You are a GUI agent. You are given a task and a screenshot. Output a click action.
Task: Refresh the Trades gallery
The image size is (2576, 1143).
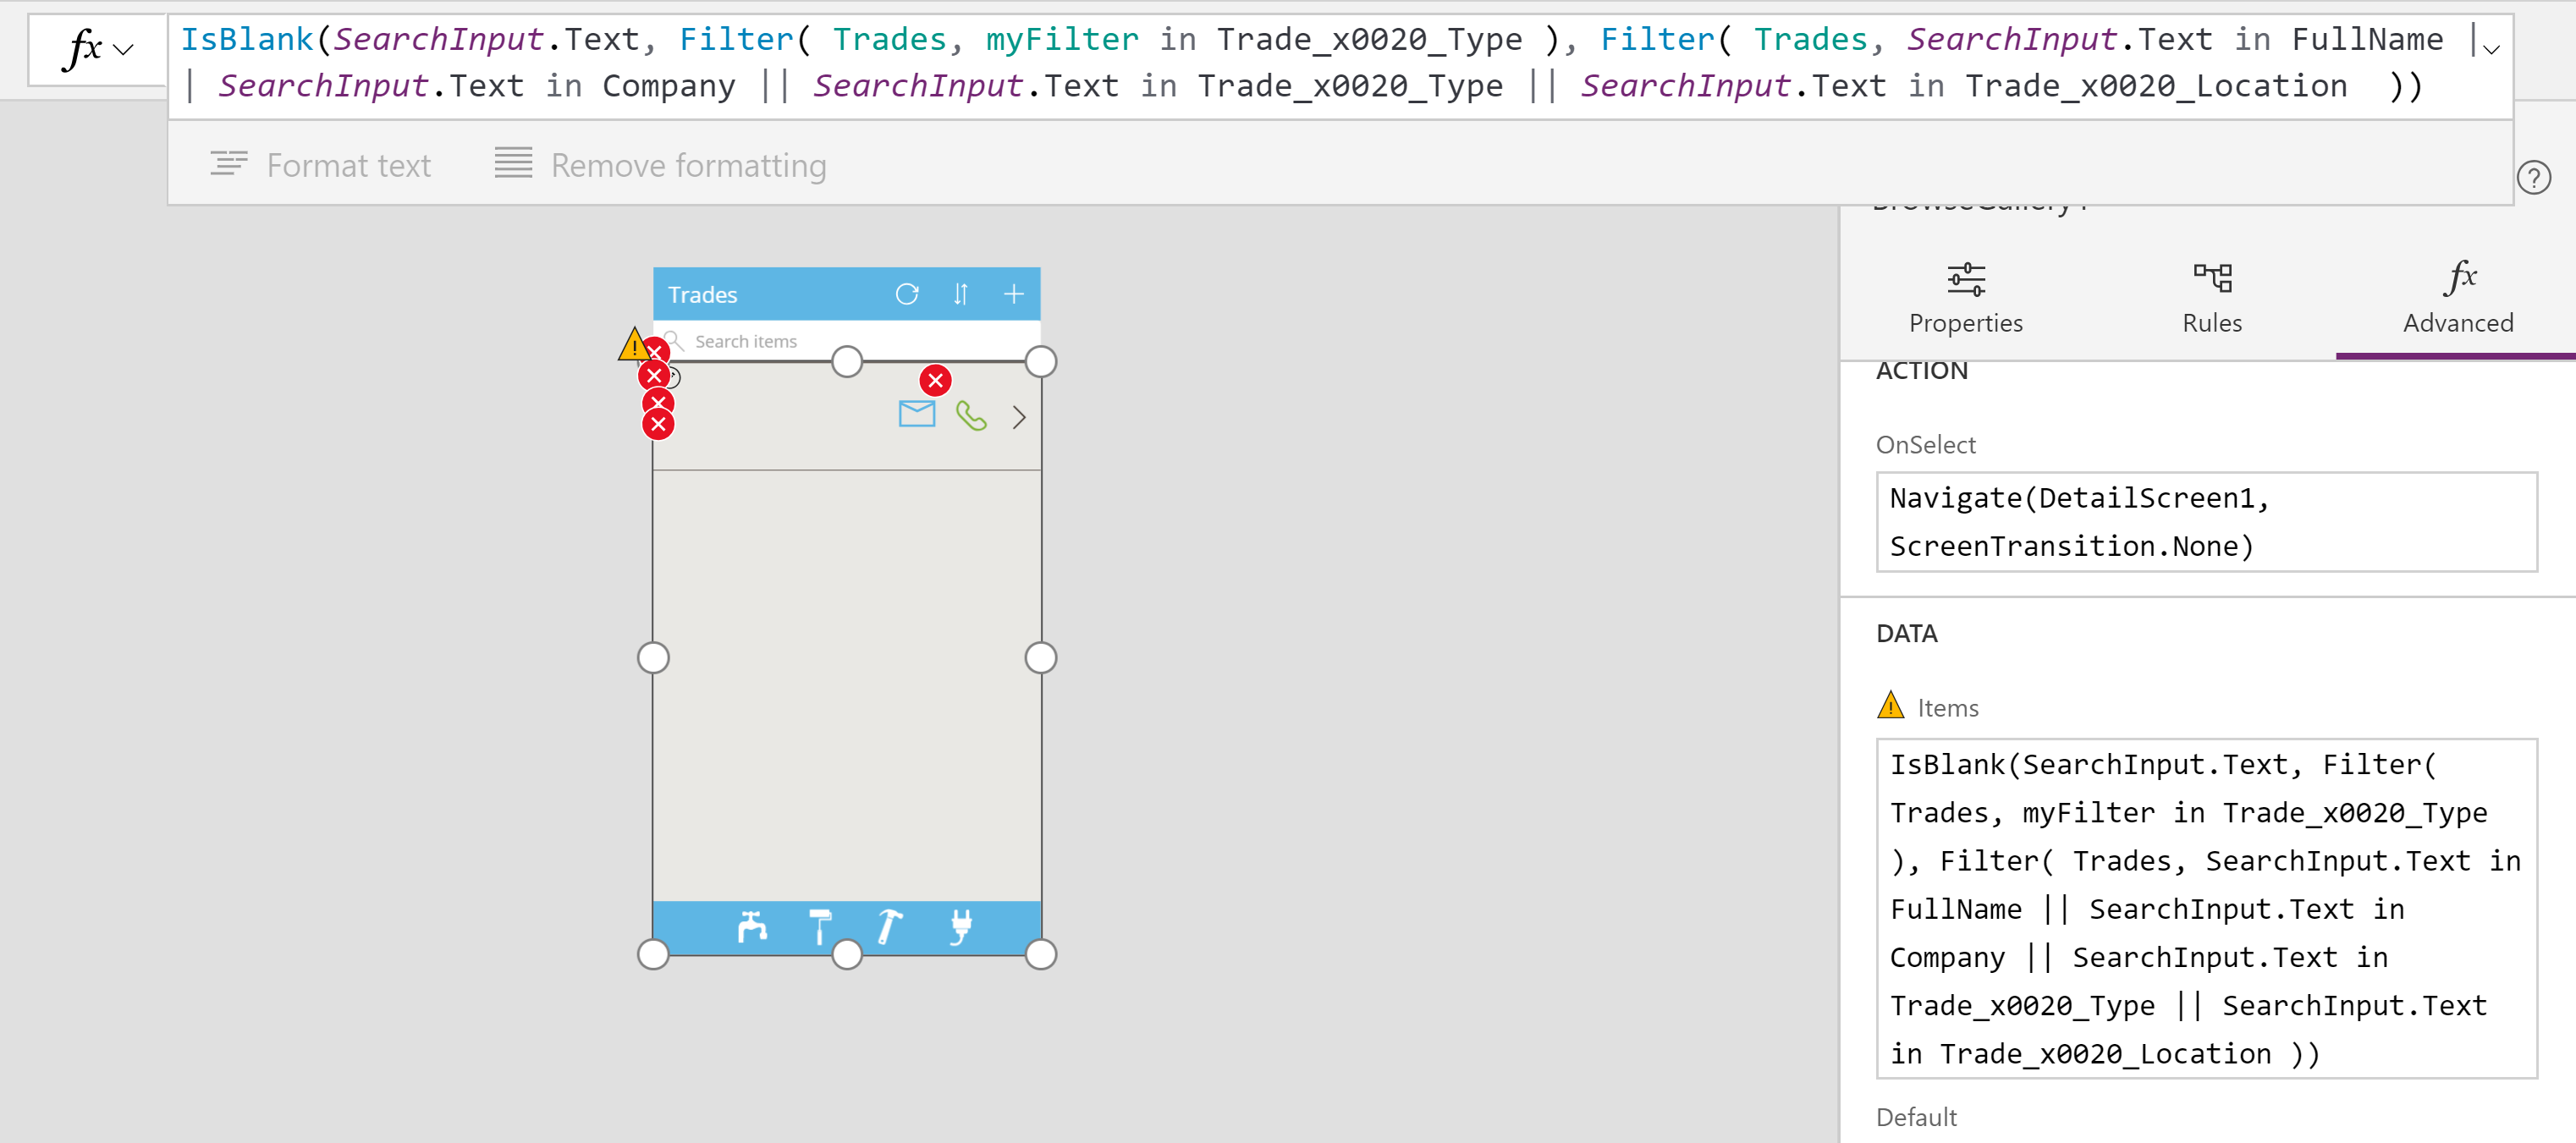pyautogui.click(x=907, y=294)
